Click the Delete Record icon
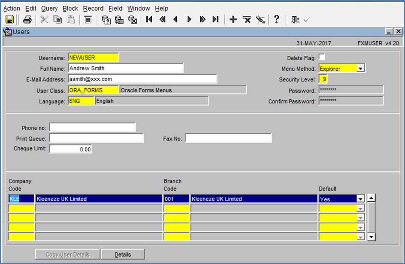This screenshot has width=405, height=264. point(247,20)
